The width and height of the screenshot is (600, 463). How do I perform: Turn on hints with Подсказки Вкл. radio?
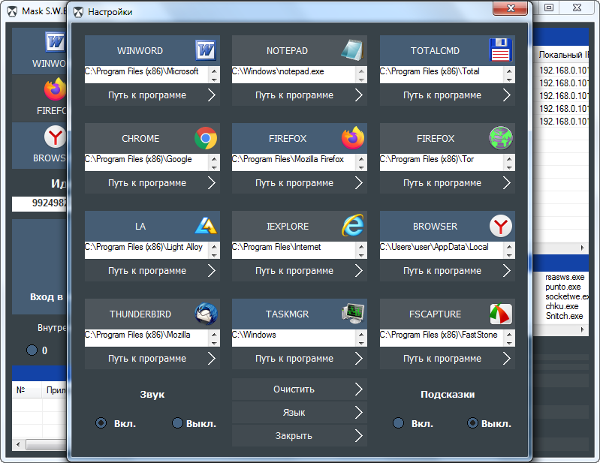click(399, 423)
